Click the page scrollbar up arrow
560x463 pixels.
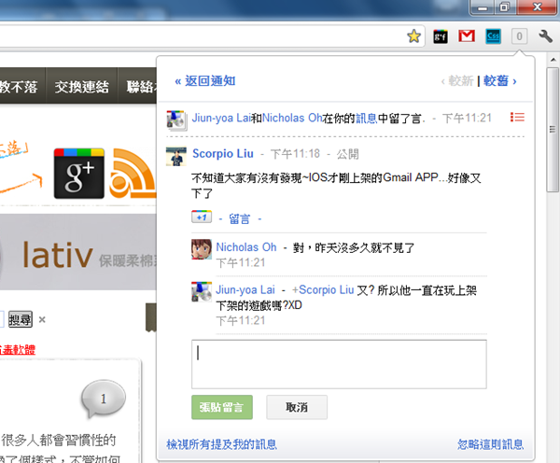click(x=553, y=60)
